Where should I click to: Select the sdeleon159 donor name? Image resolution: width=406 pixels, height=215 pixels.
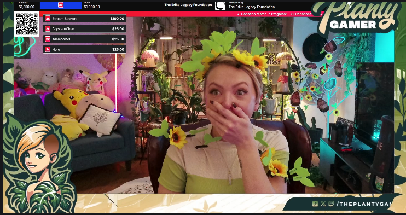click(x=61, y=39)
